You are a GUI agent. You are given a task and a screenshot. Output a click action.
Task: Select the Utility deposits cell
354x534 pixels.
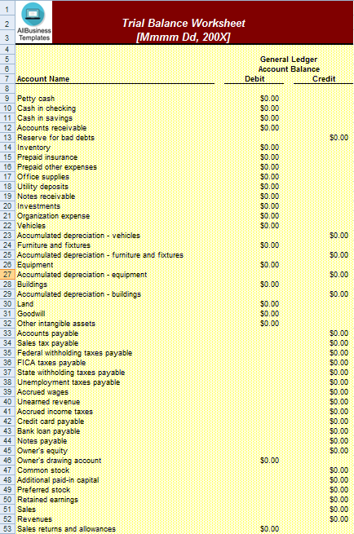(42, 187)
